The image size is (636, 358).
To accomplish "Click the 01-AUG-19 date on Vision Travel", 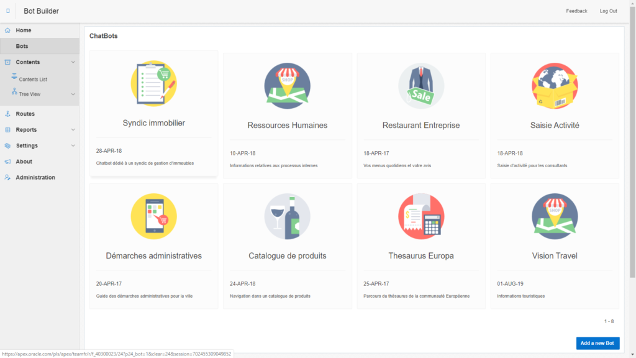I will pyautogui.click(x=511, y=283).
